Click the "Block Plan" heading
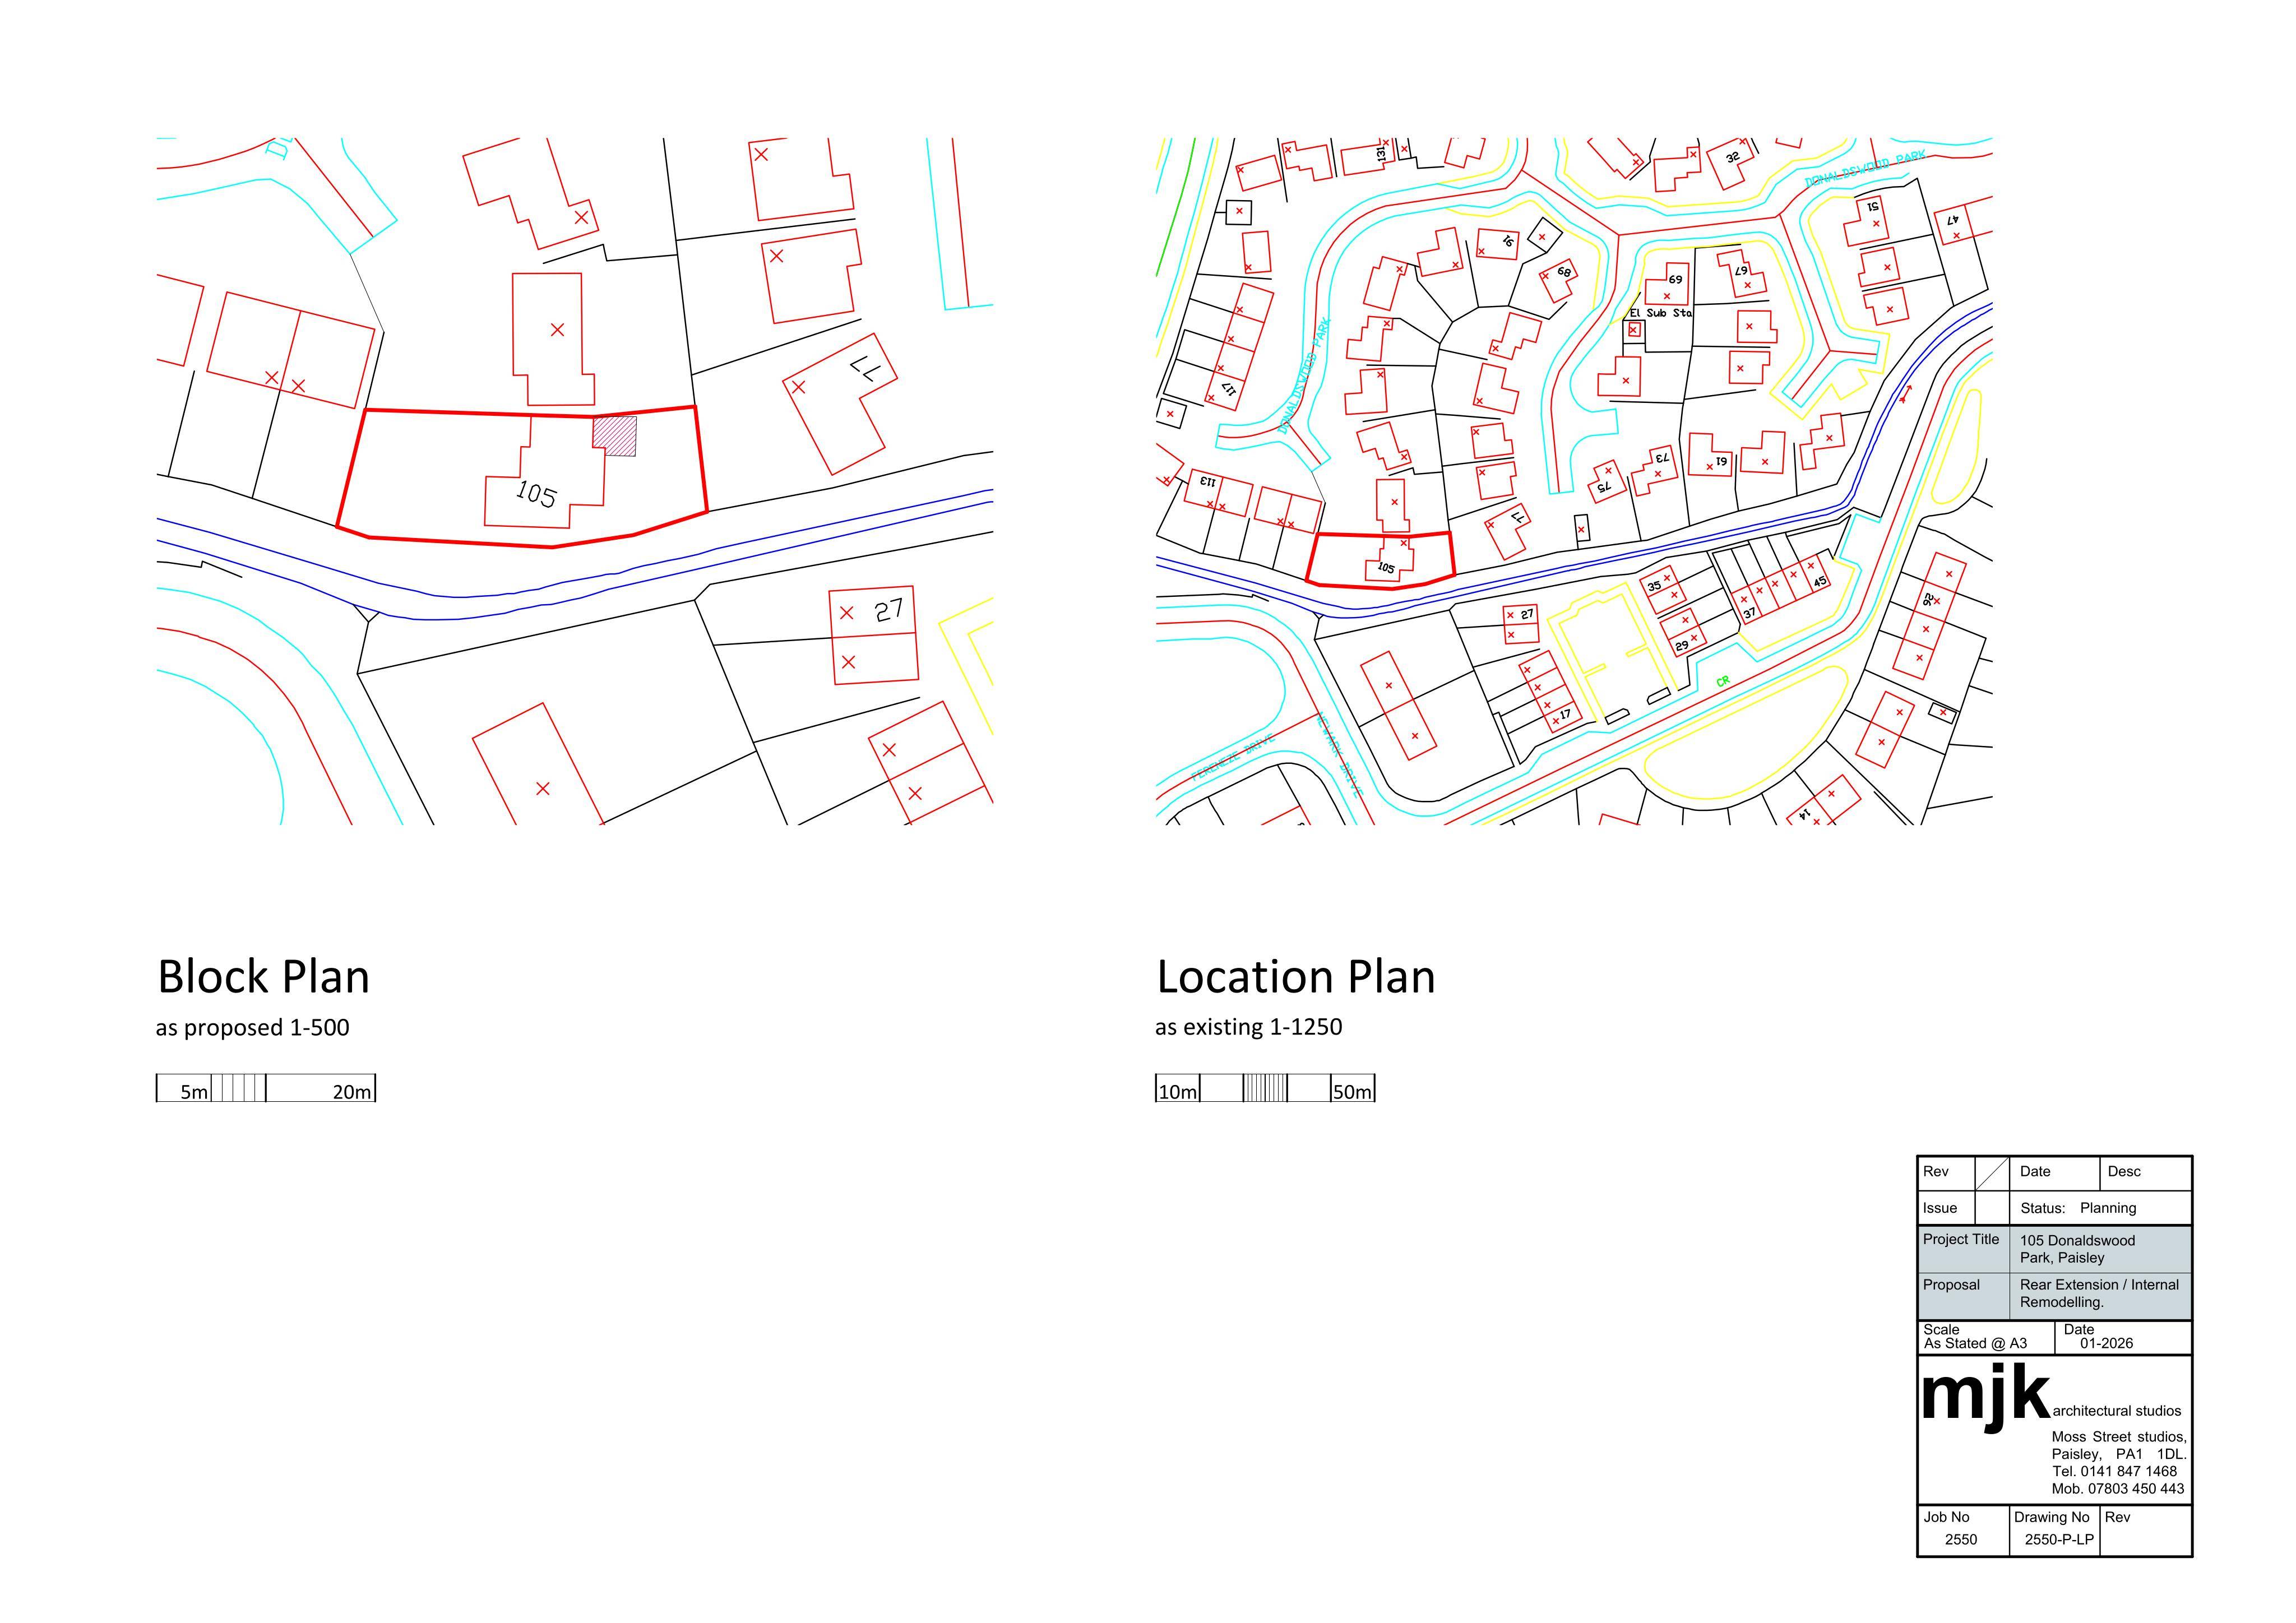Viewport: 2296px width, 1623px height. coord(263,976)
